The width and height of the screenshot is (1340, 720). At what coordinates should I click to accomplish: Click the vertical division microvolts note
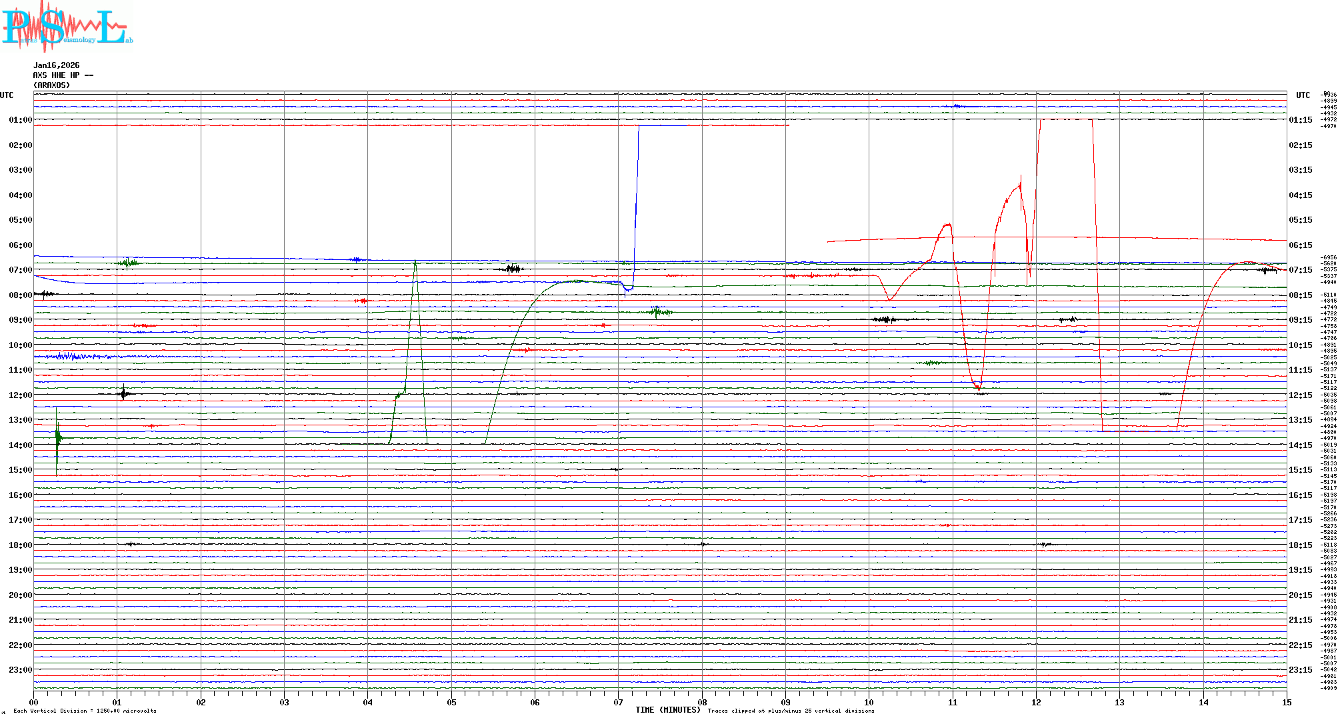click(85, 711)
